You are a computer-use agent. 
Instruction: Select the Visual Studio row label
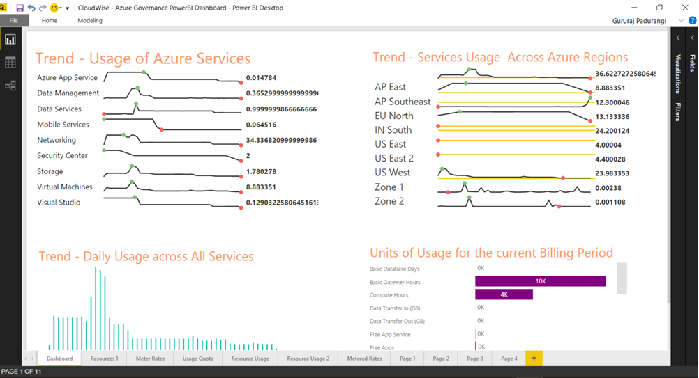59,203
